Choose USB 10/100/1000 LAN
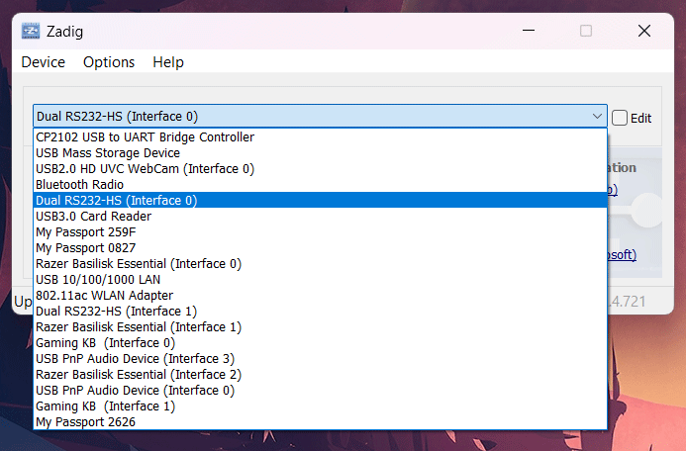Screen dimensions: 686x451 (x=321, y=279)
